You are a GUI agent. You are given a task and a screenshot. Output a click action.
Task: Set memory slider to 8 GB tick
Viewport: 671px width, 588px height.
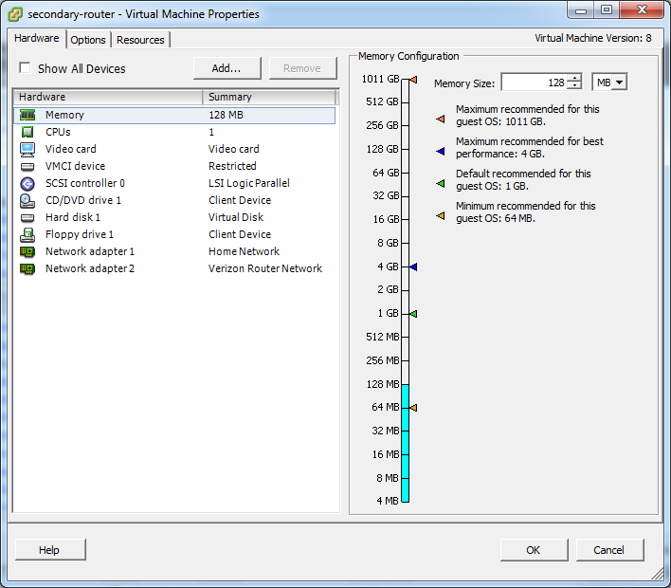point(406,243)
